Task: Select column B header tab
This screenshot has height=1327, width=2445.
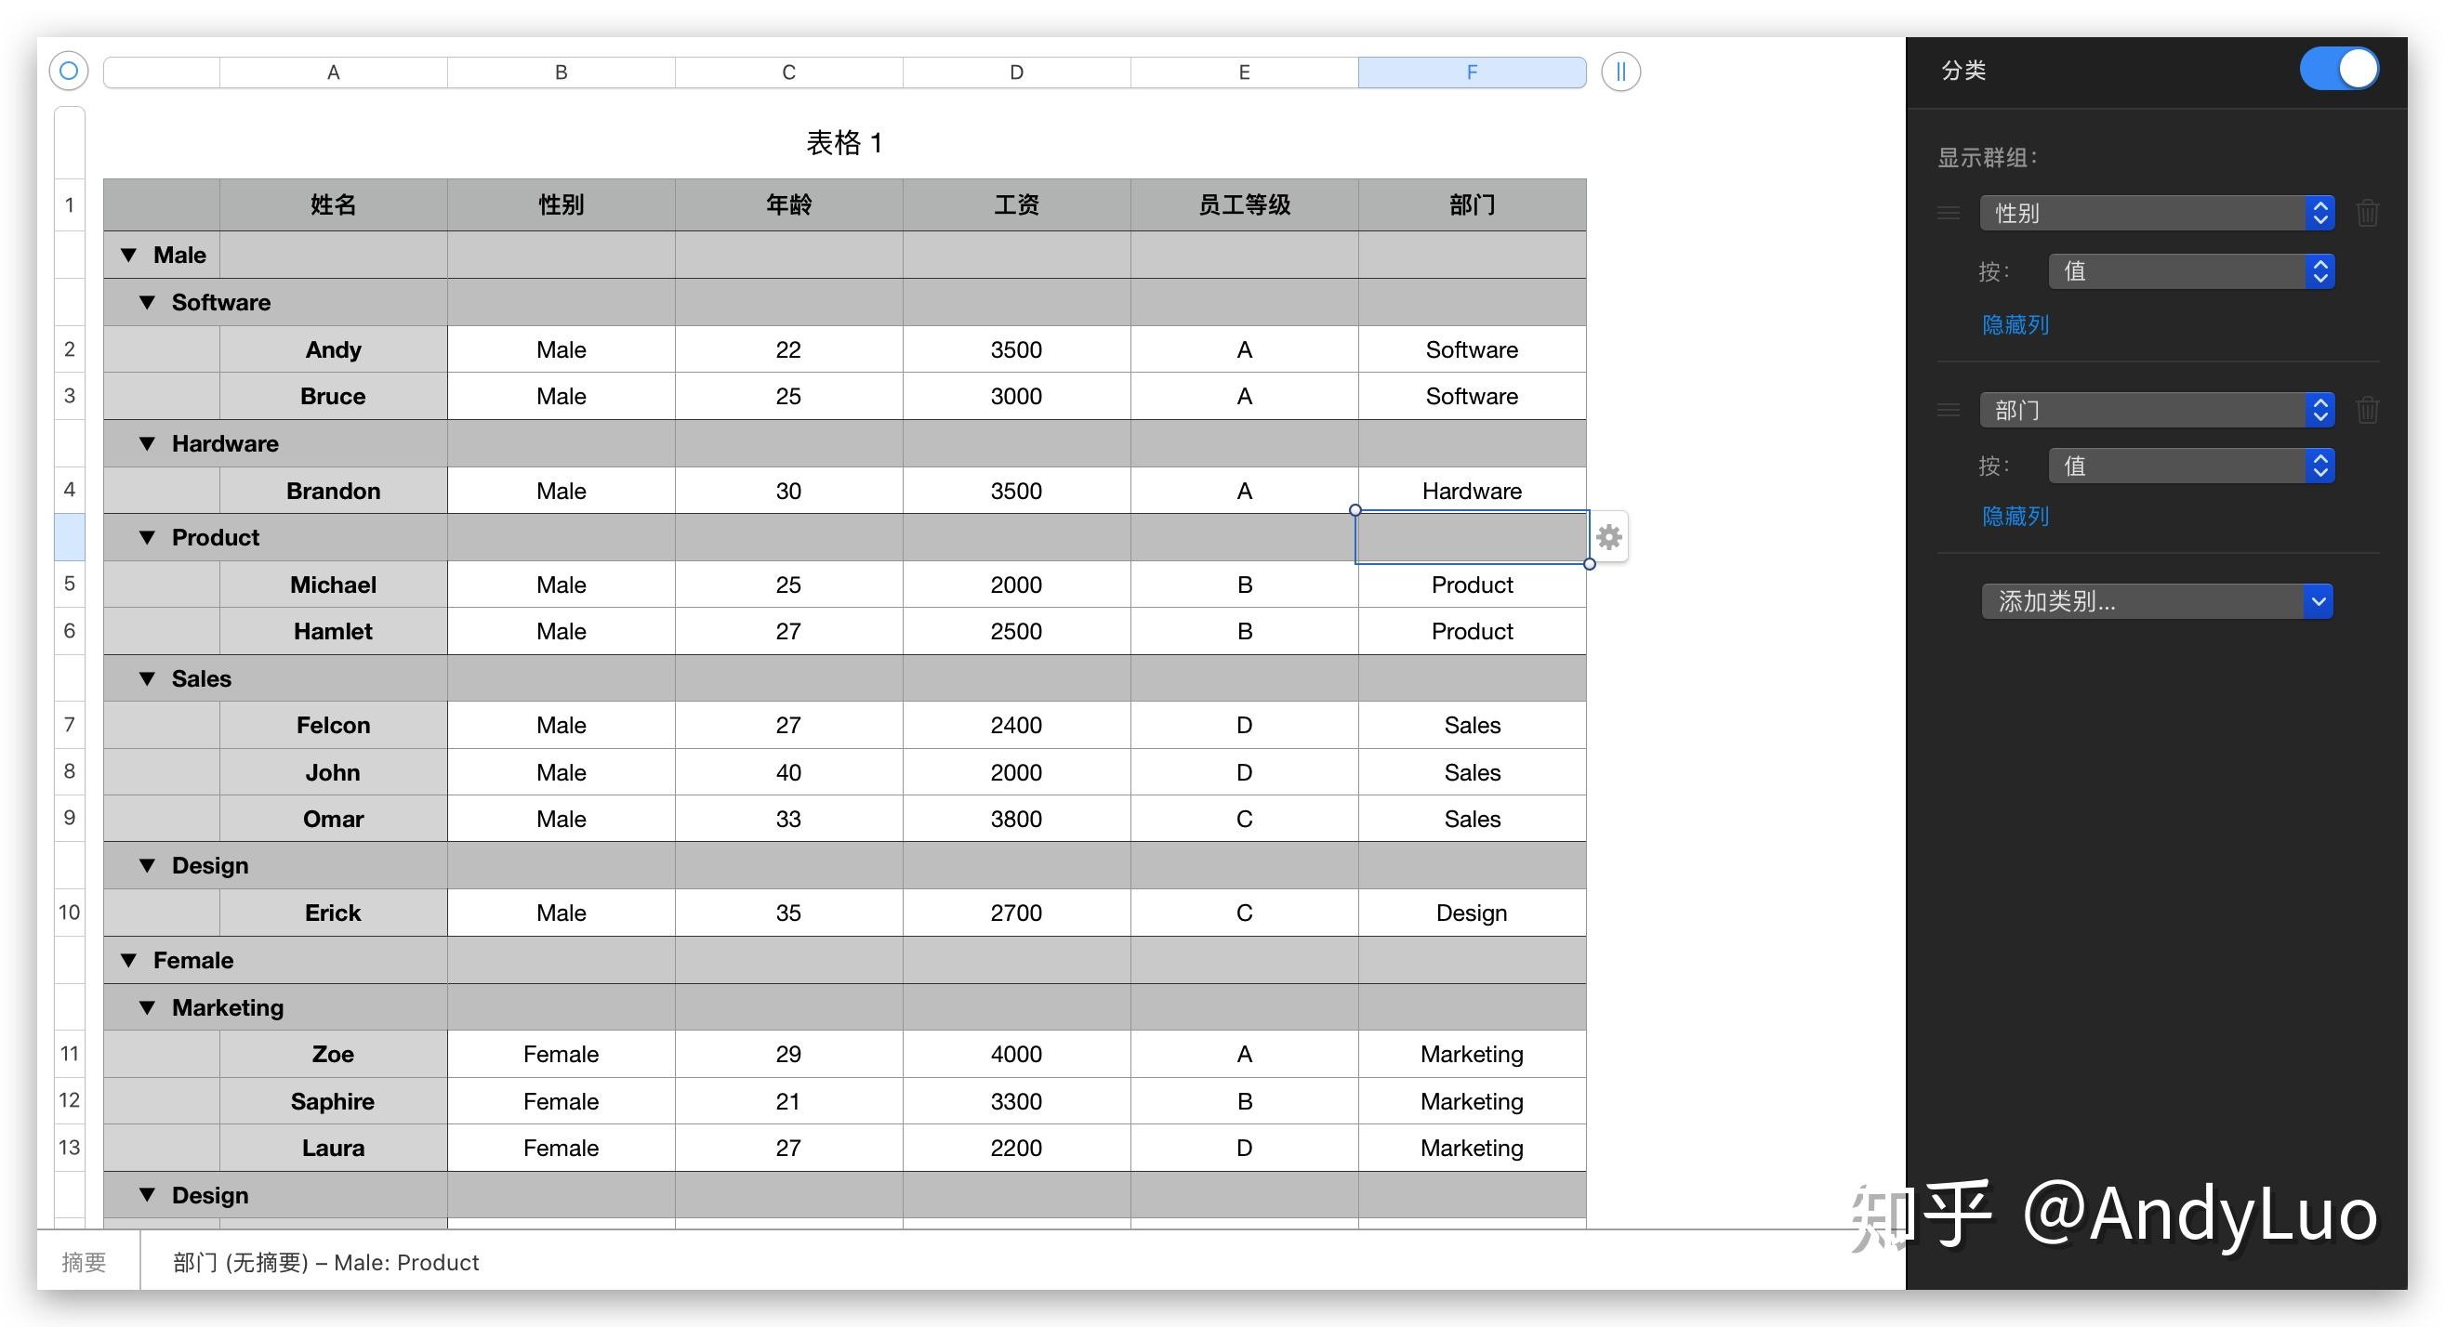Action: coord(561,72)
